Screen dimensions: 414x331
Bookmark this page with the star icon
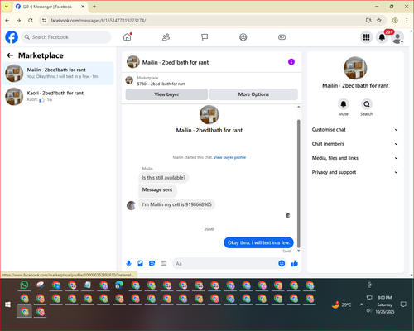pos(379,21)
